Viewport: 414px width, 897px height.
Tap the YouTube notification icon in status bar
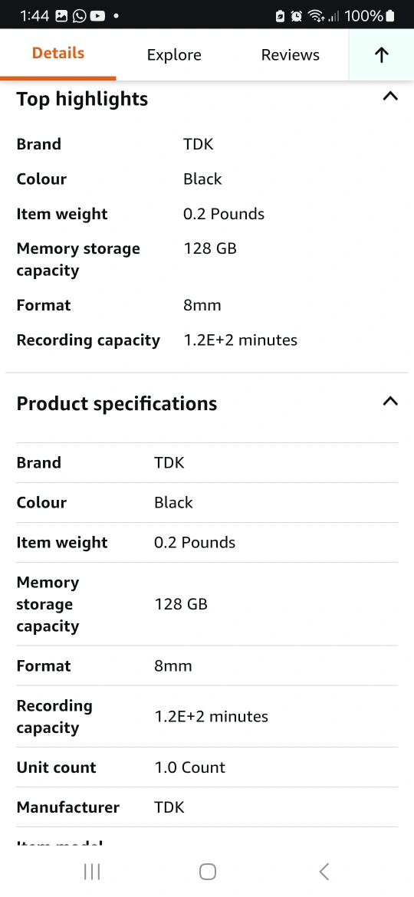tap(98, 16)
